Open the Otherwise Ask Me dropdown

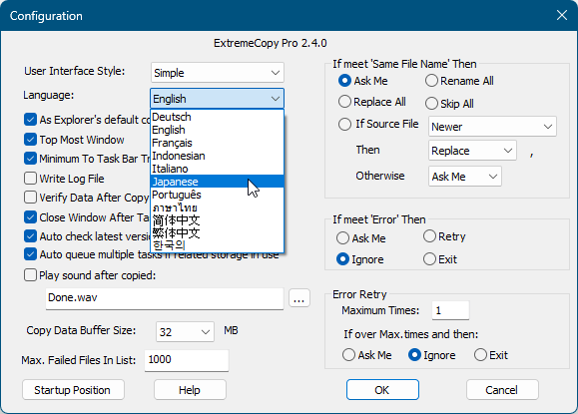(464, 176)
